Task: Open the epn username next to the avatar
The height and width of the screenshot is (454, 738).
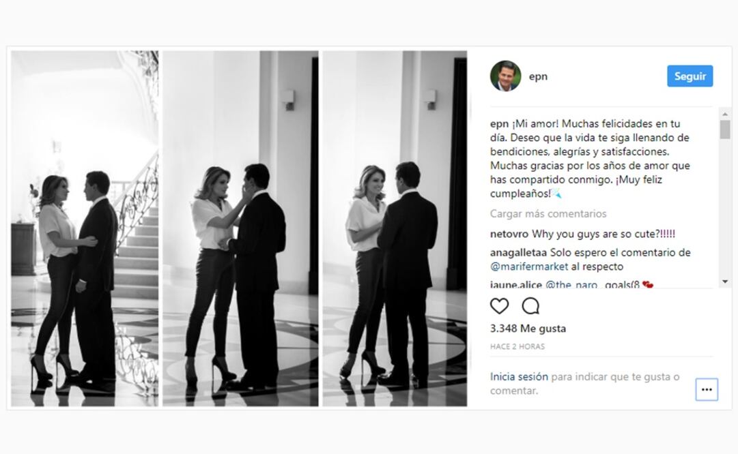Action: pos(539,76)
